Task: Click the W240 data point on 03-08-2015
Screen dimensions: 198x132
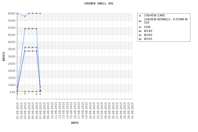Action: pos(25,47)
